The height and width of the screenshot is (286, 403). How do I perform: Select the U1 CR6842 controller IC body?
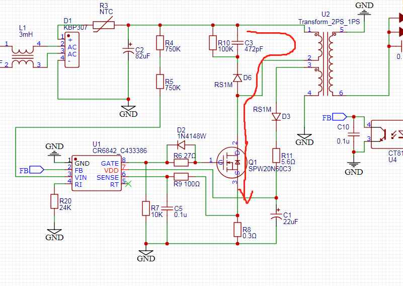(x=97, y=173)
